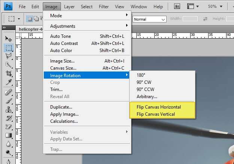Expand the toolbox with double-arrow icon
Image resolution: width=234 pixels, height=164 pixels.
[4, 27]
